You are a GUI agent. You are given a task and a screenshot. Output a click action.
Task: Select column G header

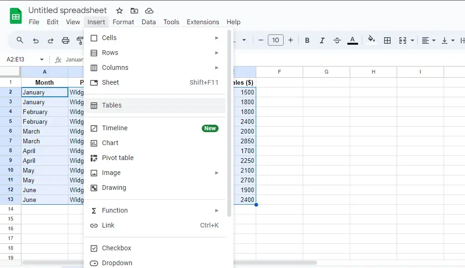[326, 72]
